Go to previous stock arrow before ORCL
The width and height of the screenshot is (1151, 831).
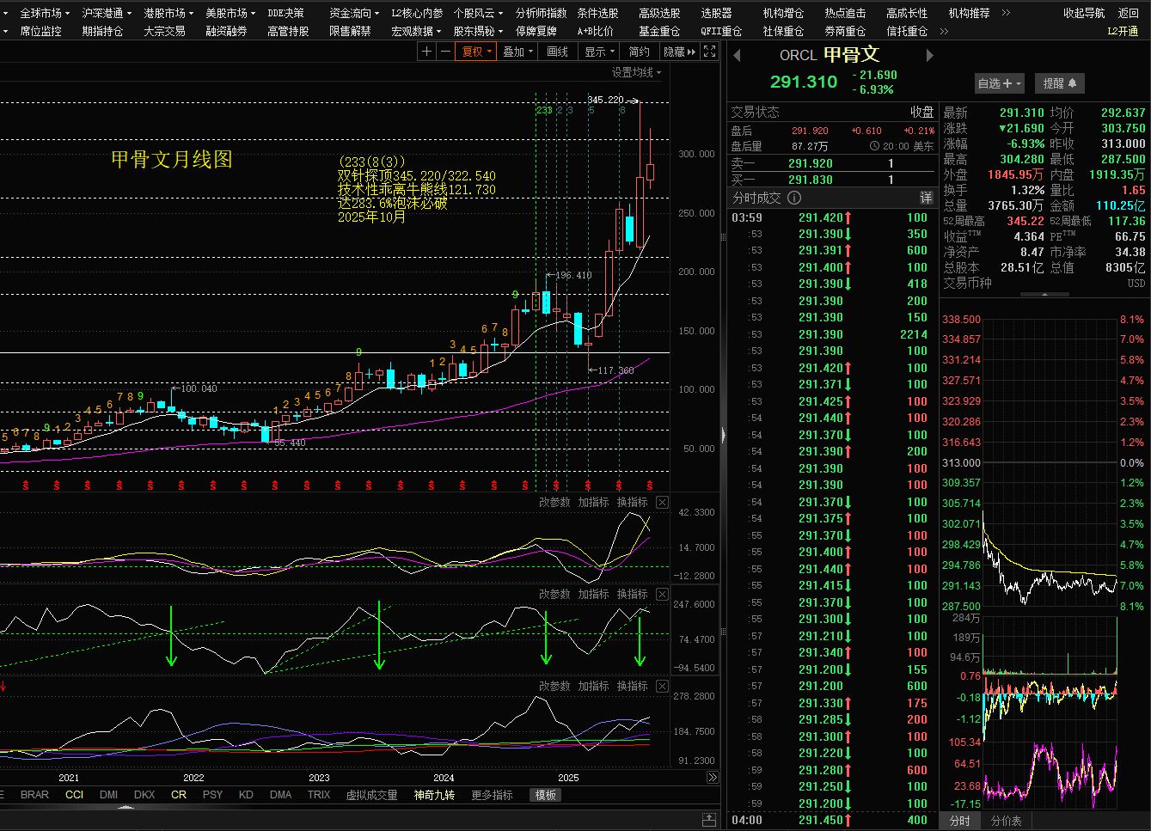(737, 56)
